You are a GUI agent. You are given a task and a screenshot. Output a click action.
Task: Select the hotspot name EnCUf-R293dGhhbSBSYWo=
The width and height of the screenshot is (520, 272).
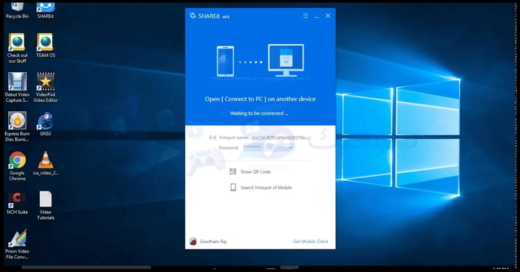click(x=281, y=138)
